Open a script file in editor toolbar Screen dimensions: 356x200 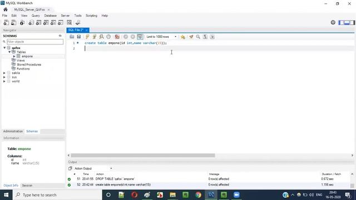[x=72, y=37]
